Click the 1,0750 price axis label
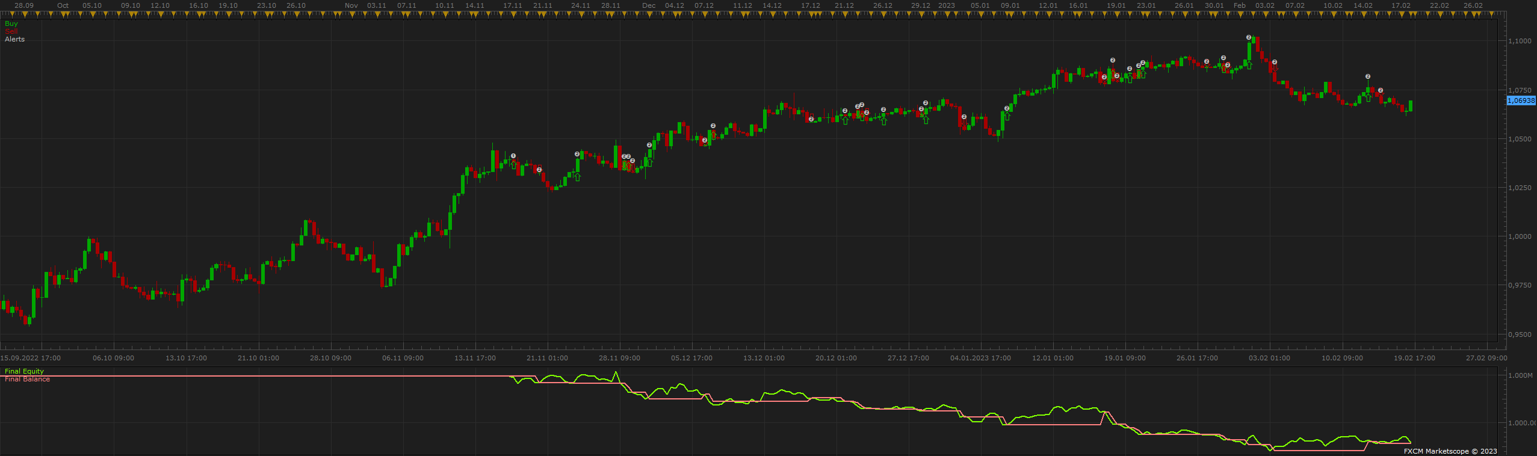1537x456 pixels. (1520, 90)
